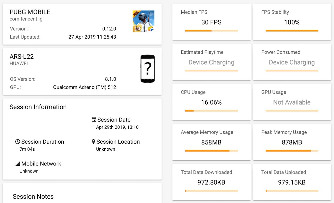Select the FPS Stability card
The height and width of the screenshot is (203, 334).
click(292, 22)
